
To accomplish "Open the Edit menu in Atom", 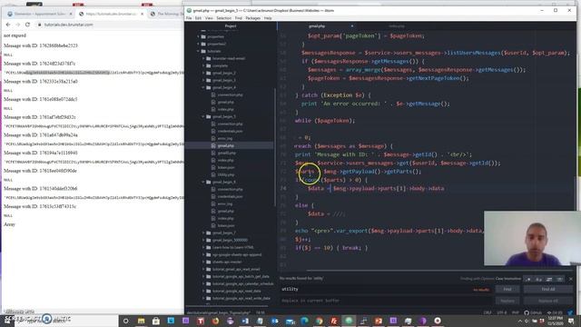I will pyautogui.click(x=198, y=18).
